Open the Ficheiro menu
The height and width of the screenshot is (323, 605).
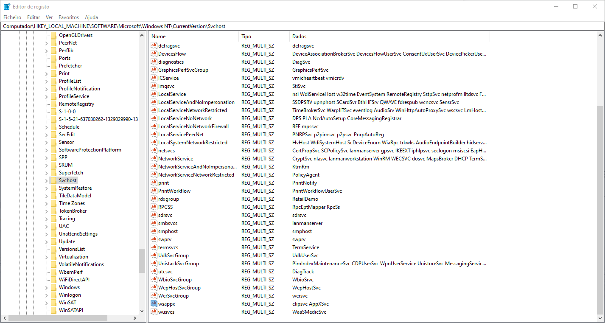(12, 17)
